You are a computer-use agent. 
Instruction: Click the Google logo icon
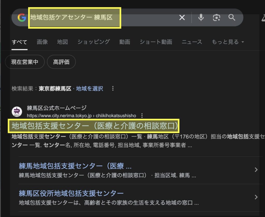click(x=22, y=18)
